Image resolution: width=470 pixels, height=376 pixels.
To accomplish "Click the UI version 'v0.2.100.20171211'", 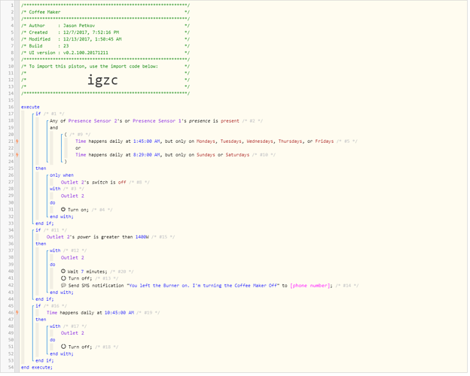I will (86, 53).
